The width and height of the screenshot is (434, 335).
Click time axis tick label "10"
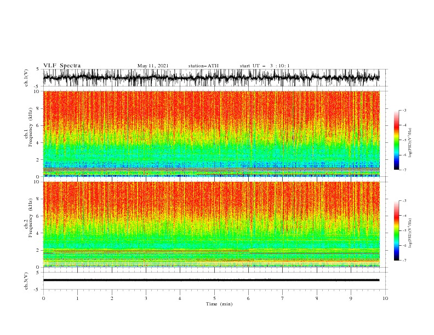click(385, 298)
